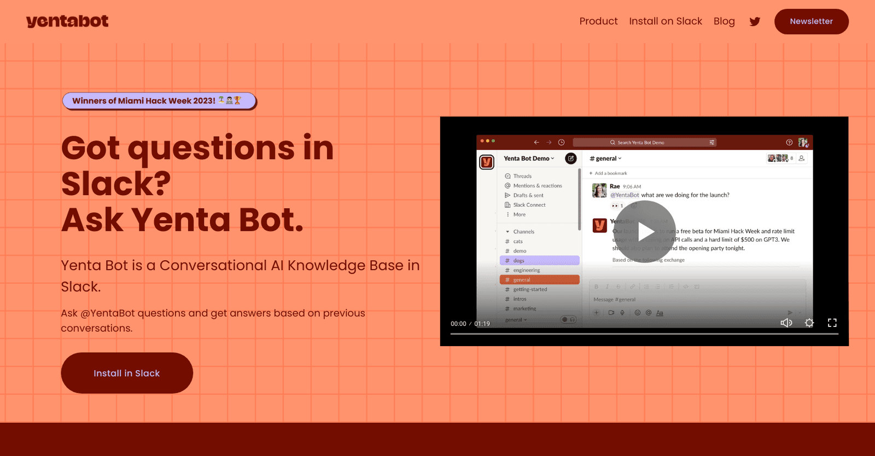Screen dimensions: 875x456
Task: Click the Slack forward arrow in video preview
Action: click(x=549, y=142)
